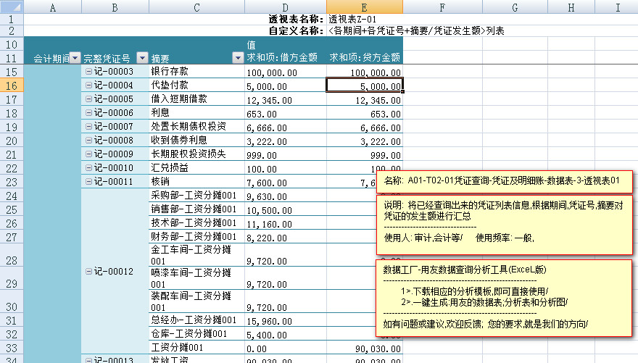Open the 摘要 column filter dropdown
This screenshot has height=363, width=638.
237,58
